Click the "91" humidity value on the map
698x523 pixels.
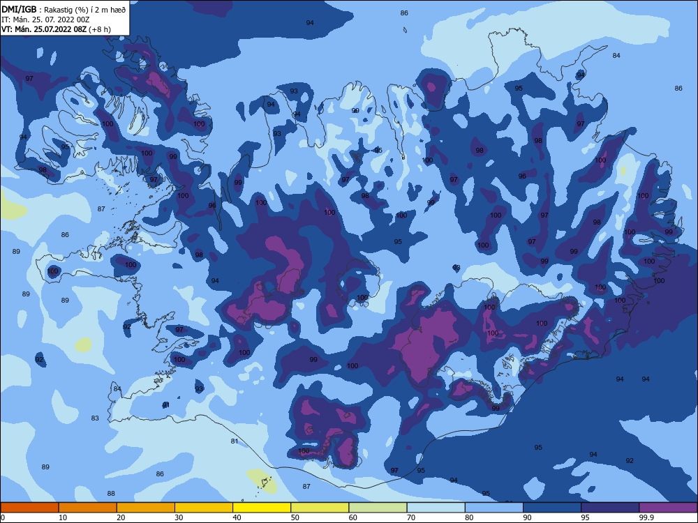pyautogui.click(x=166, y=404)
